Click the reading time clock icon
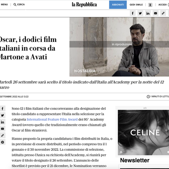Image resolution: width=169 pixels, height=169 pixels. pyautogui.click(x=148, y=97)
